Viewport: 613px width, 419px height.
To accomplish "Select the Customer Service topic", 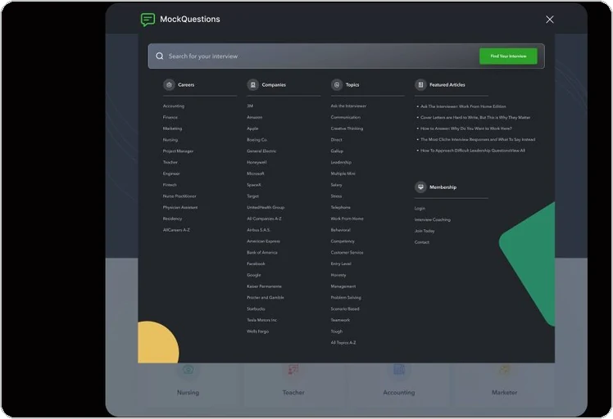I will (347, 253).
